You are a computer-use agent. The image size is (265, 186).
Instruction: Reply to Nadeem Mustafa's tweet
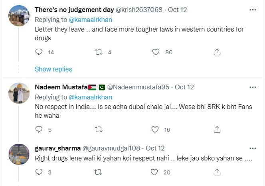[39, 129]
